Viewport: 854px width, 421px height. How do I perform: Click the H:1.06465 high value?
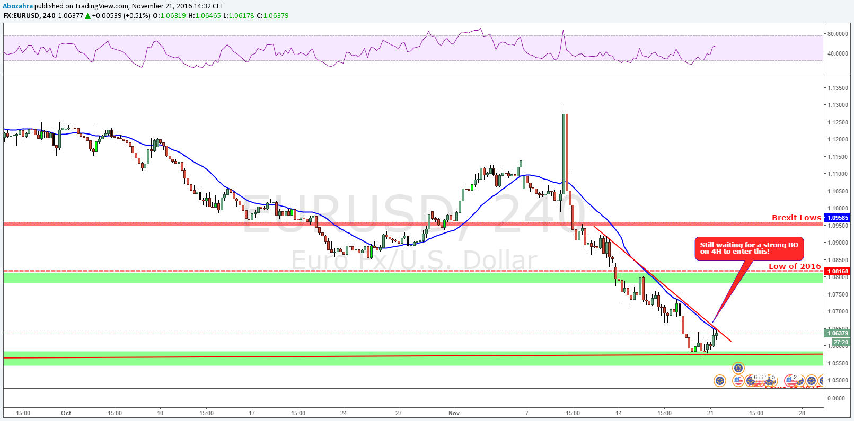(x=204, y=15)
